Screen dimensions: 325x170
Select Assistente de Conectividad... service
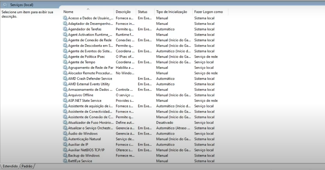pyautogui.click(x=90, y=112)
